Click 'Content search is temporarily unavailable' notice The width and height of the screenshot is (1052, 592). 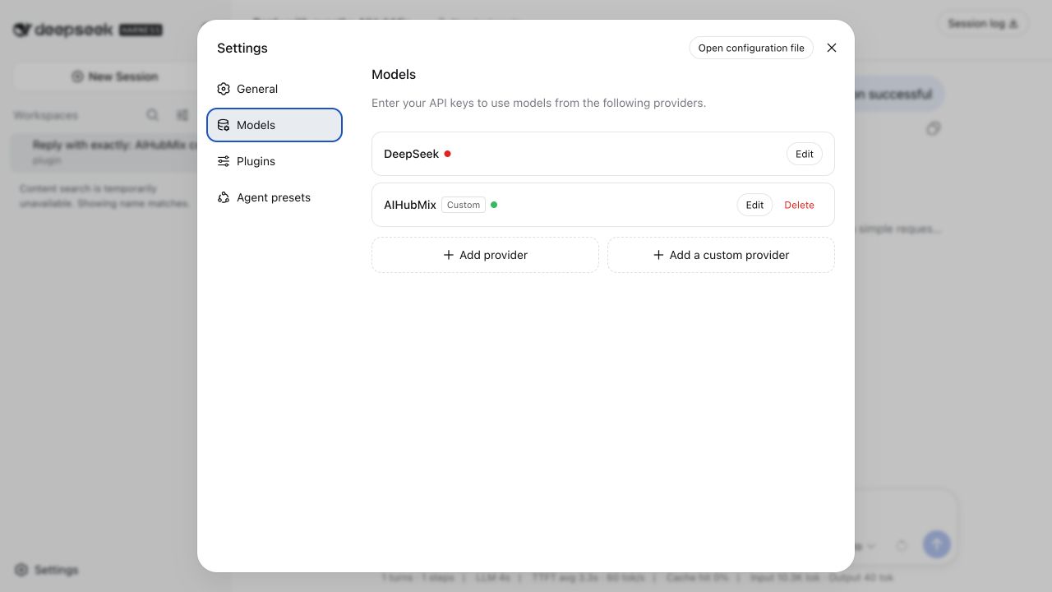(104, 196)
